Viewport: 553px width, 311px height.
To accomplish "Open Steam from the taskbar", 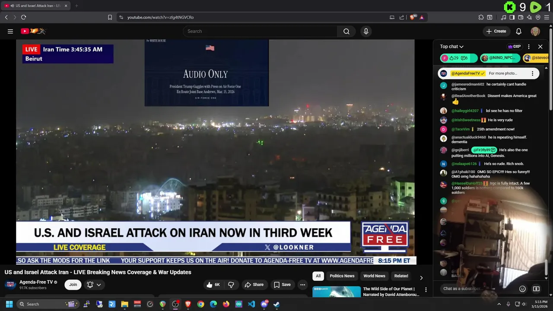I will tap(276, 304).
